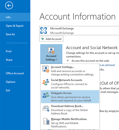Click the back arrow circle icon

pyautogui.click(x=9, y=5)
